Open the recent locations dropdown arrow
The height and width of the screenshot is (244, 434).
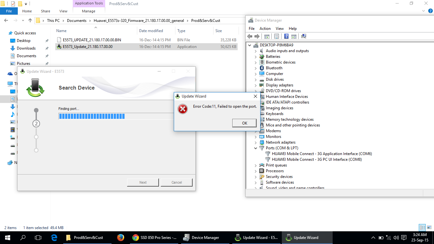pyautogui.click(x=24, y=21)
